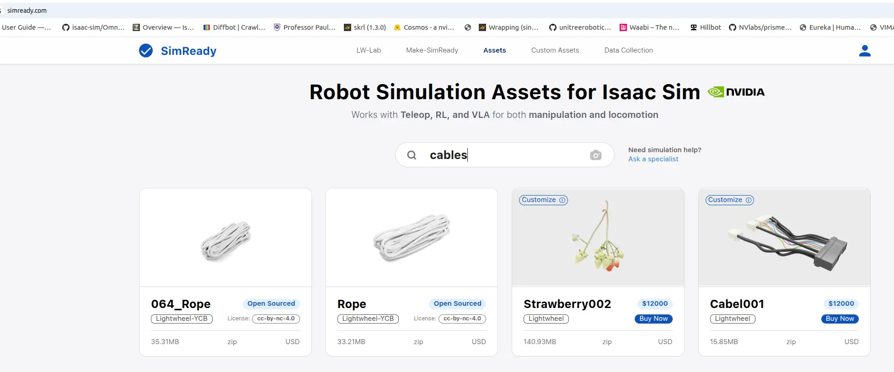Open the Cosmos bookmark

(x=424, y=27)
